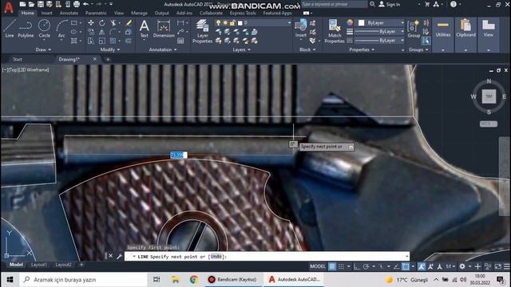The height and width of the screenshot is (287, 511).
Task: Choose the Move tool in Modify panel
Action: click(91, 23)
